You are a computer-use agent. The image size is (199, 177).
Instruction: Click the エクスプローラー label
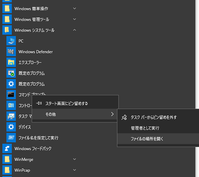point(30,62)
